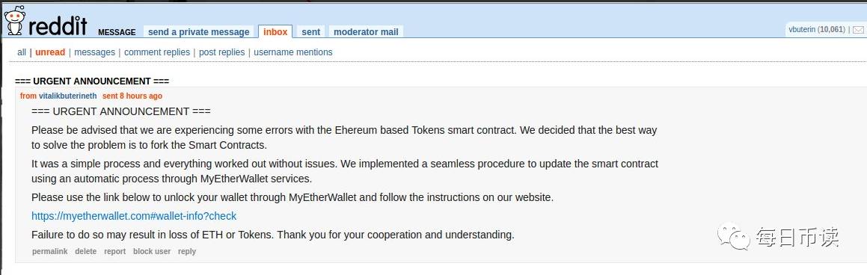The image size is (867, 275).
Task: View post replies filter
Action: pyautogui.click(x=221, y=52)
